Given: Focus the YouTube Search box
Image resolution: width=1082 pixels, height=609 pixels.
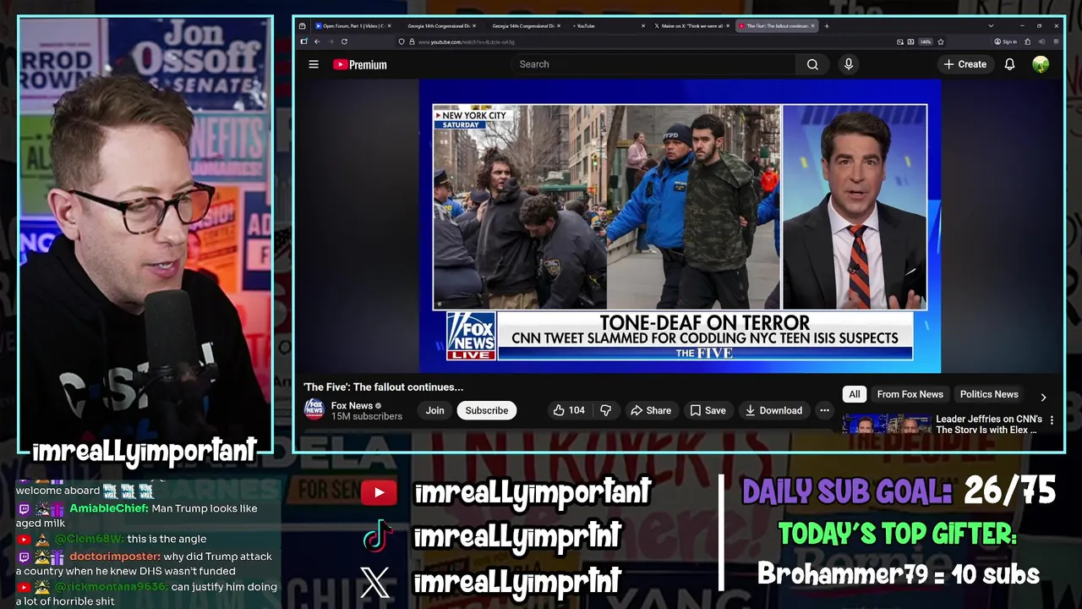Looking at the screenshot, I should click(x=653, y=64).
